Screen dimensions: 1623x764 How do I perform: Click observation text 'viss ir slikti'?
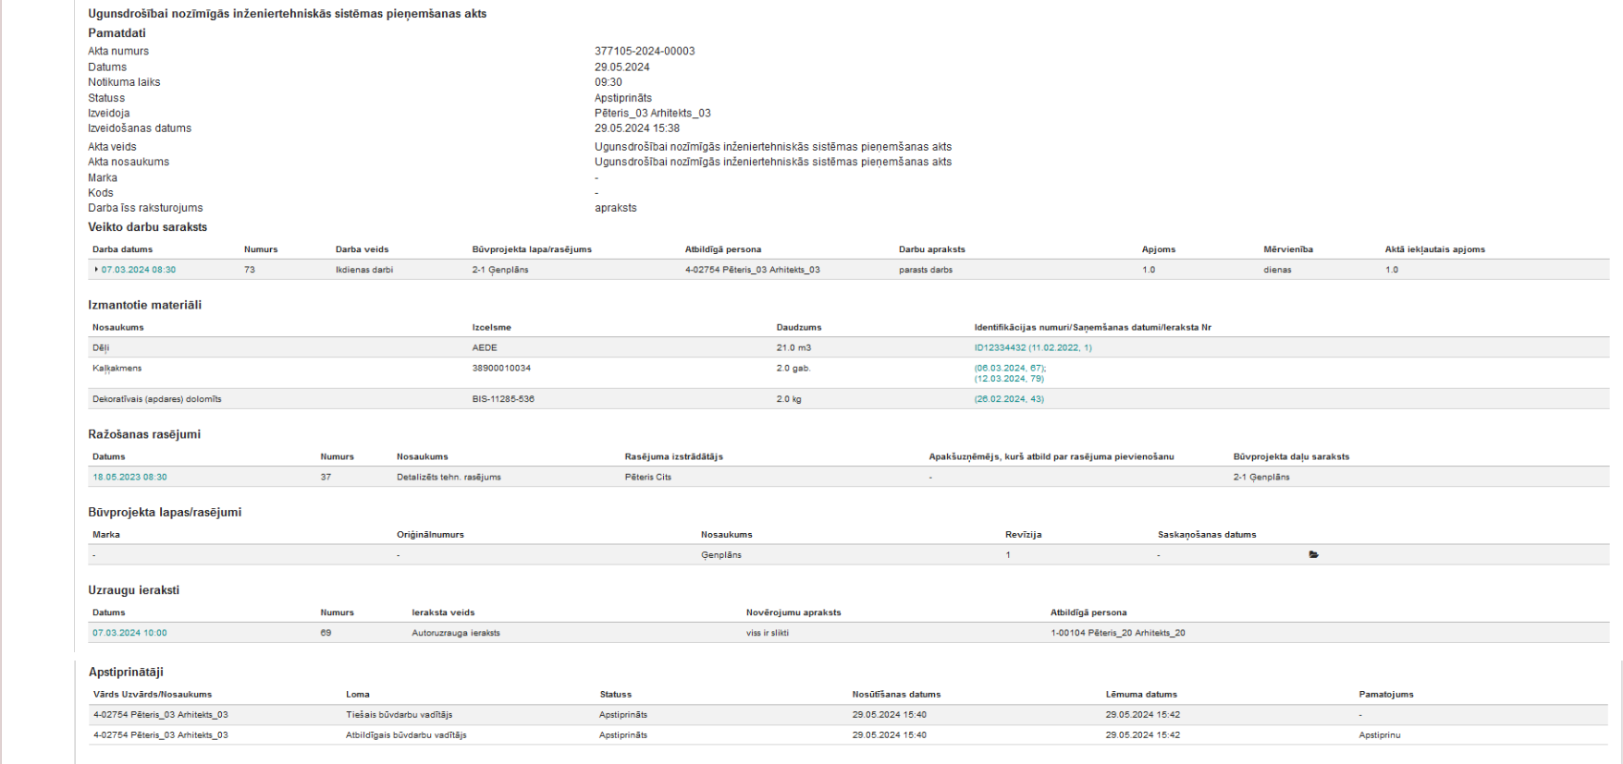pyautogui.click(x=768, y=633)
